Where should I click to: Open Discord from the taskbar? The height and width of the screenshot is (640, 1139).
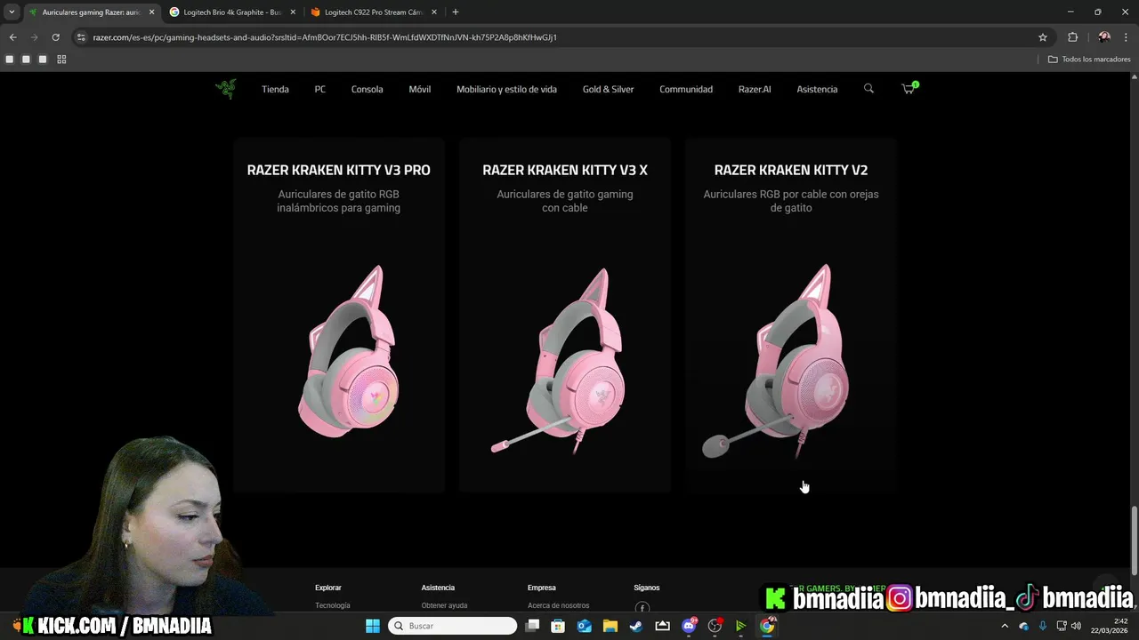[x=689, y=626]
